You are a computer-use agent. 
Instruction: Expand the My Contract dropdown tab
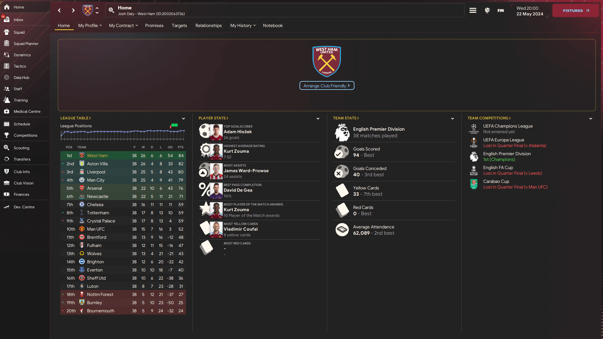tap(123, 25)
